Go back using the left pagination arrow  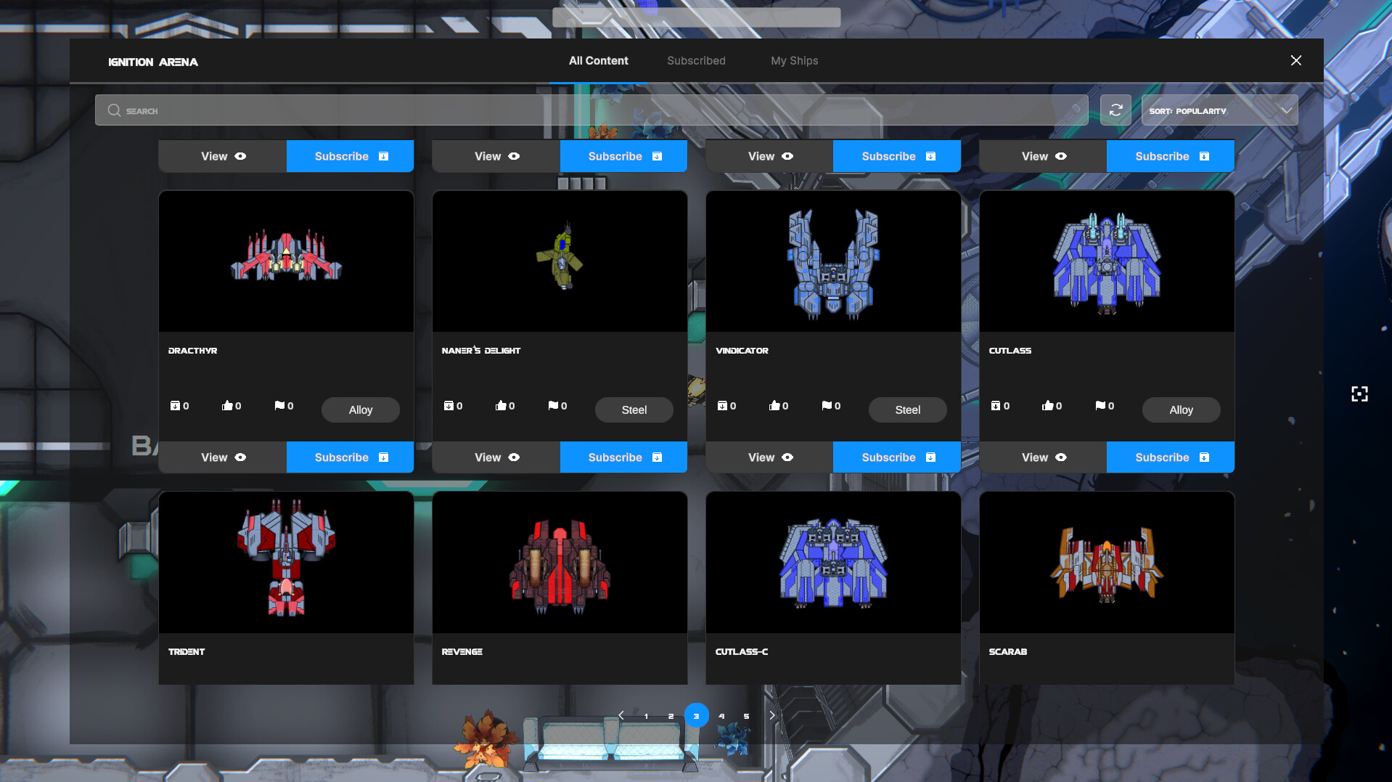tap(621, 715)
